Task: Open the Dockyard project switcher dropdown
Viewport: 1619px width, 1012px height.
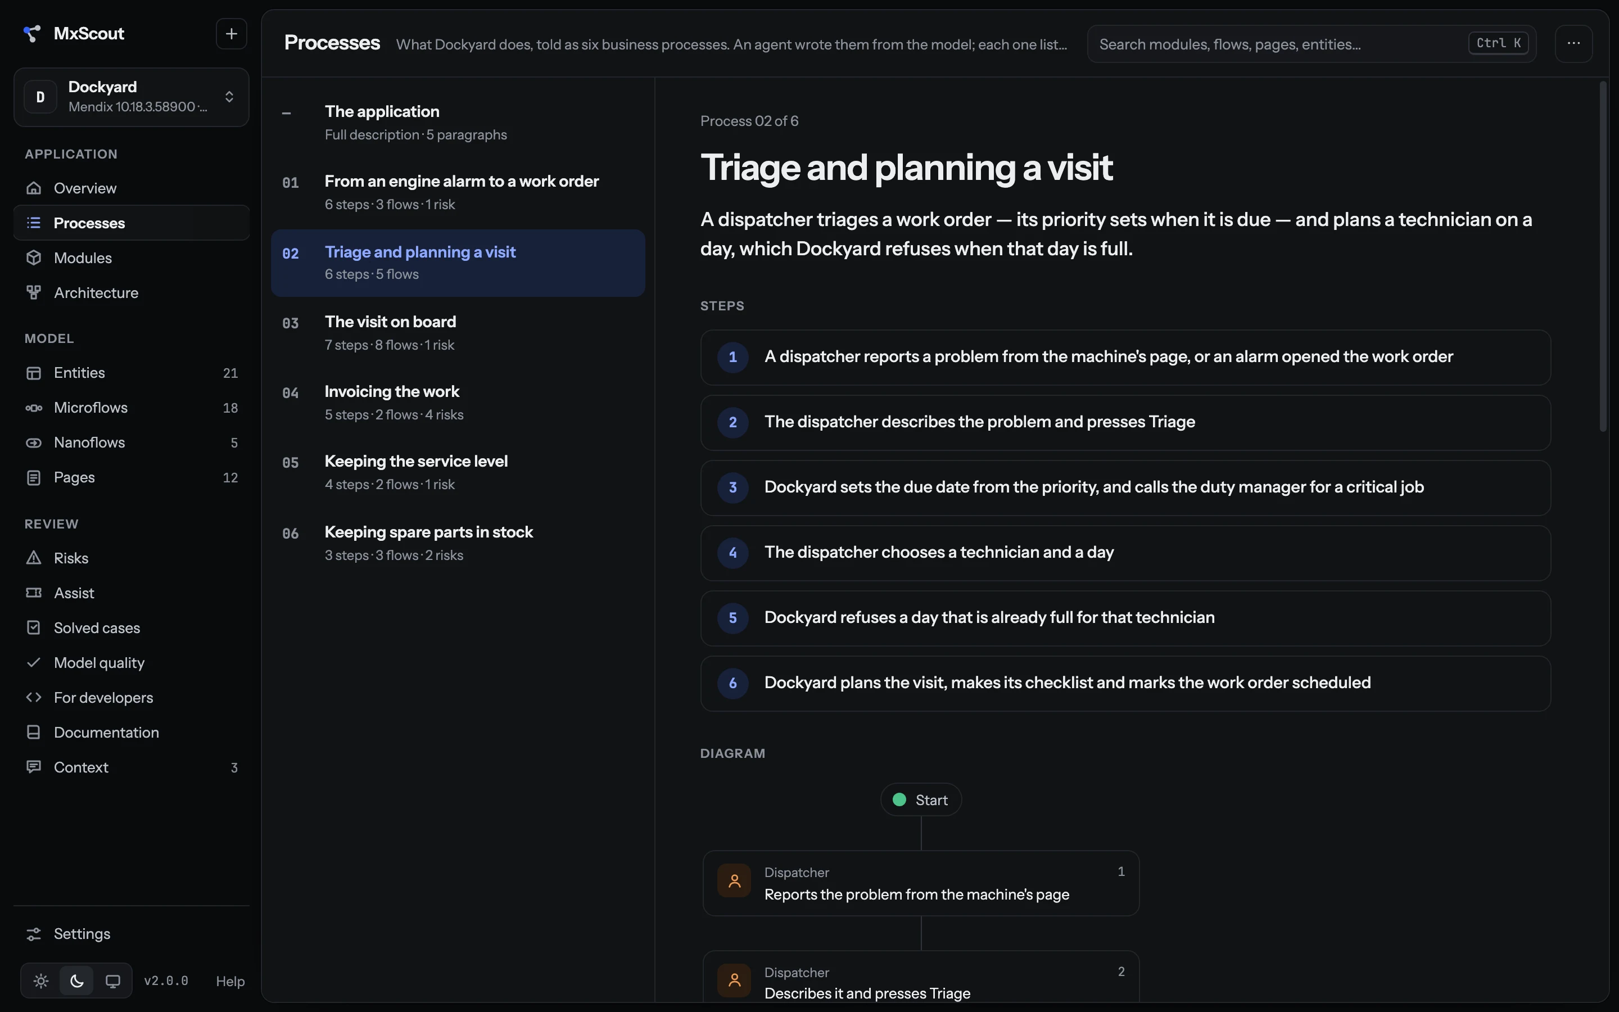Action: pyautogui.click(x=131, y=97)
